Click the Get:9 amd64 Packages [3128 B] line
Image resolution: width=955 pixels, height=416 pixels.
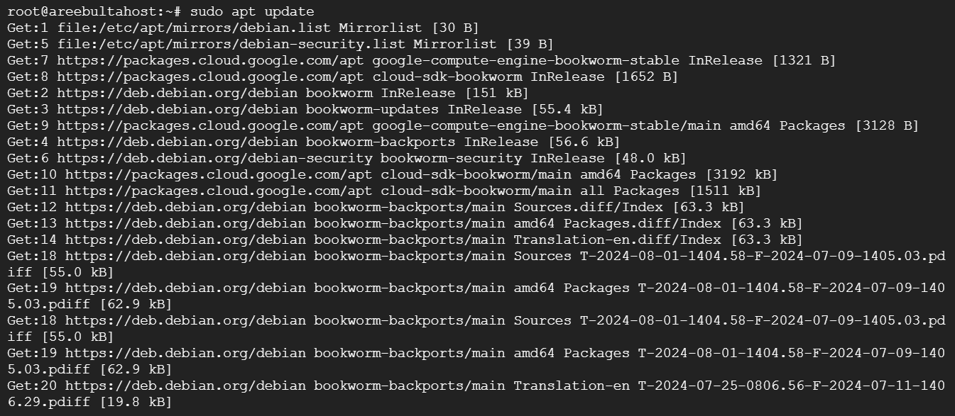(x=463, y=125)
